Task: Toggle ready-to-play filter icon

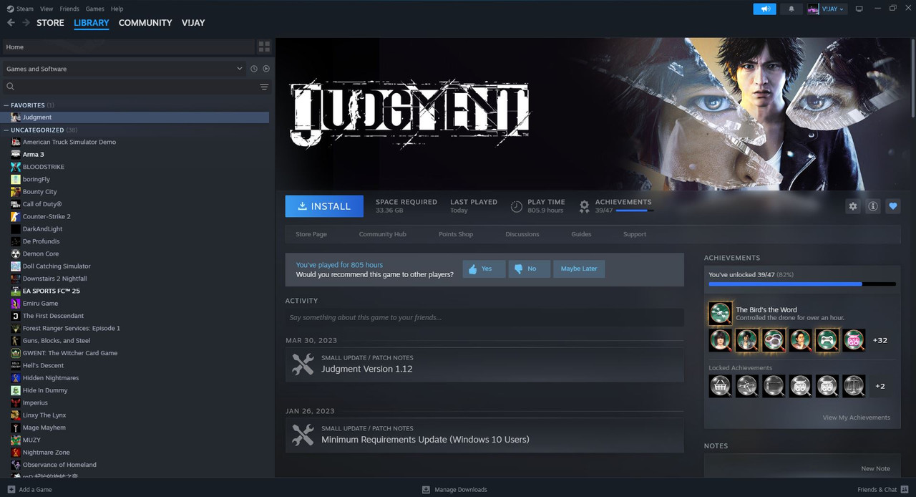Action: pos(266,69)
